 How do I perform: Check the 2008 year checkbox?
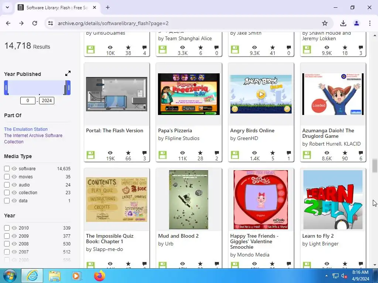[x=7, y=244]
